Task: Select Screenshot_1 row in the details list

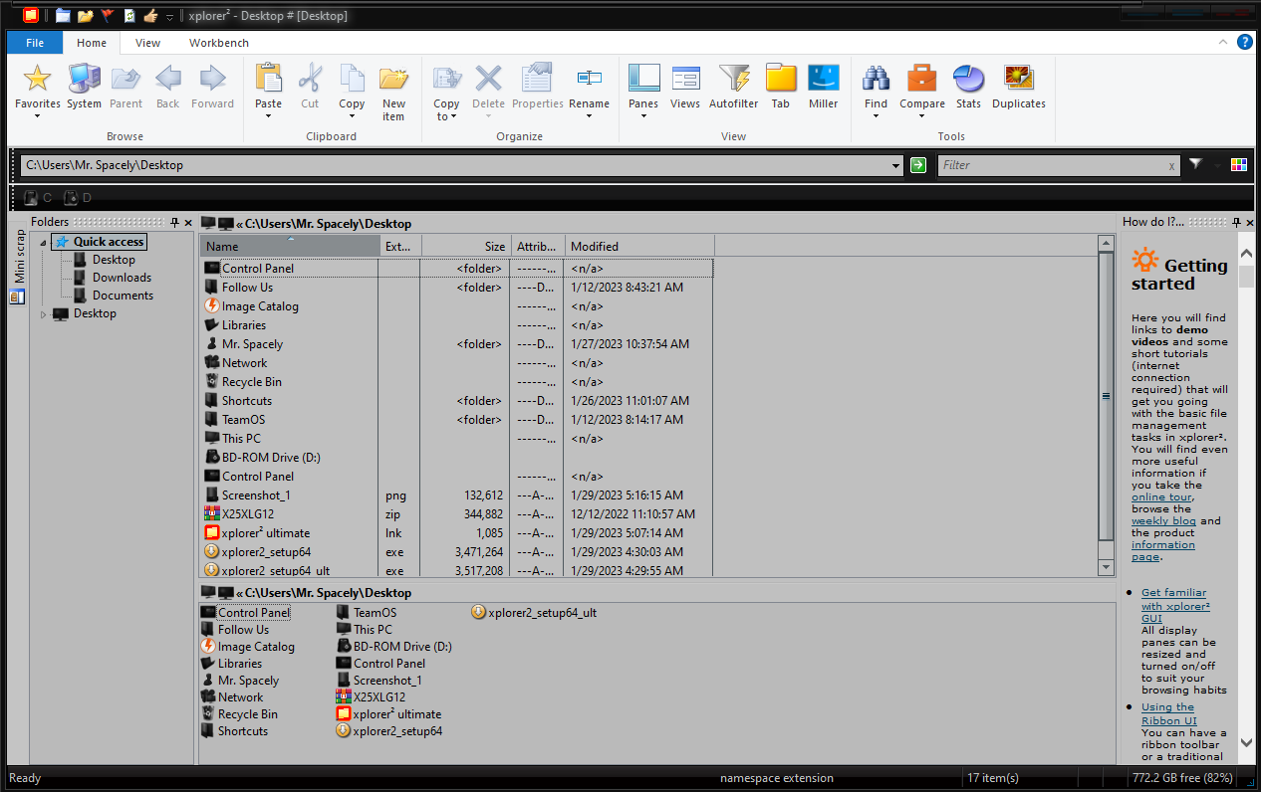Action: click(456, 495)
